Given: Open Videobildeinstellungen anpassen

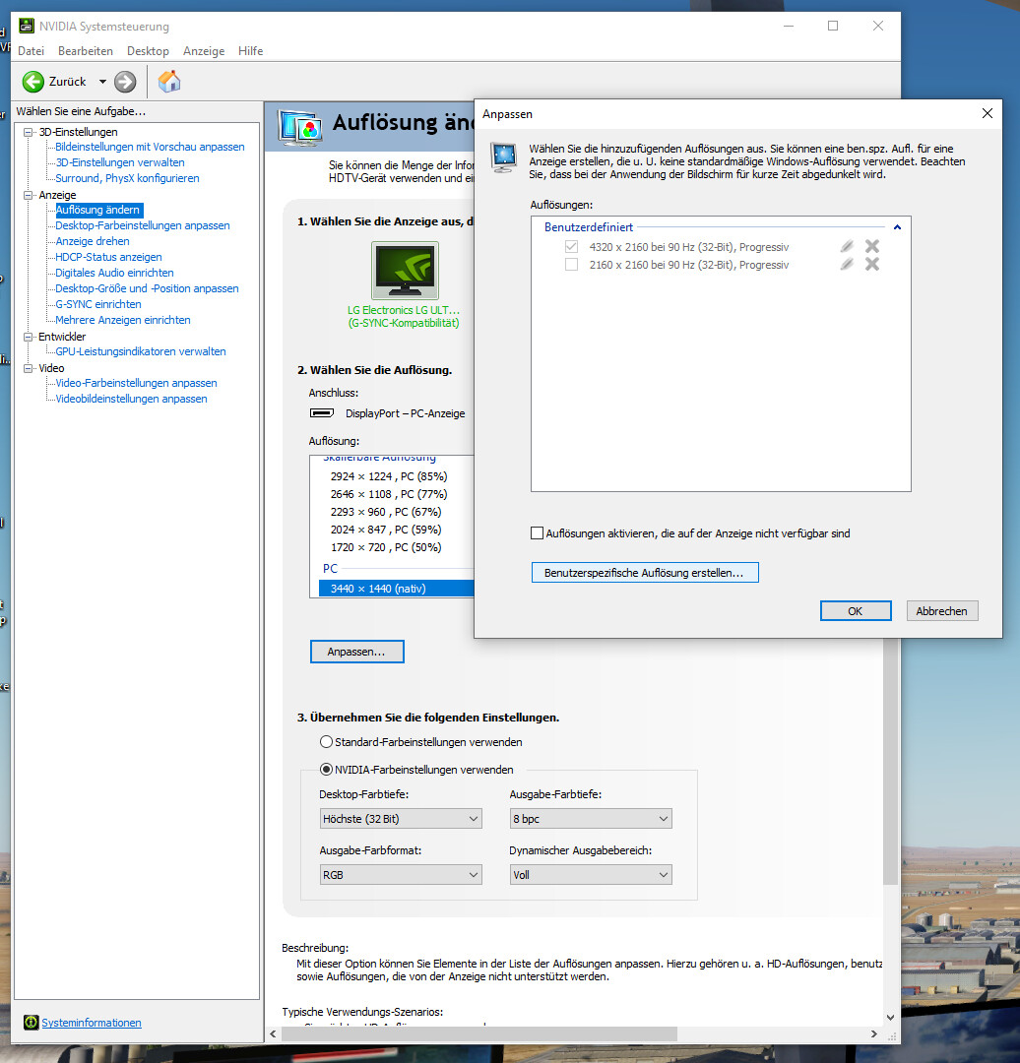Looking at the screenshot, I should tap(132, 399).
